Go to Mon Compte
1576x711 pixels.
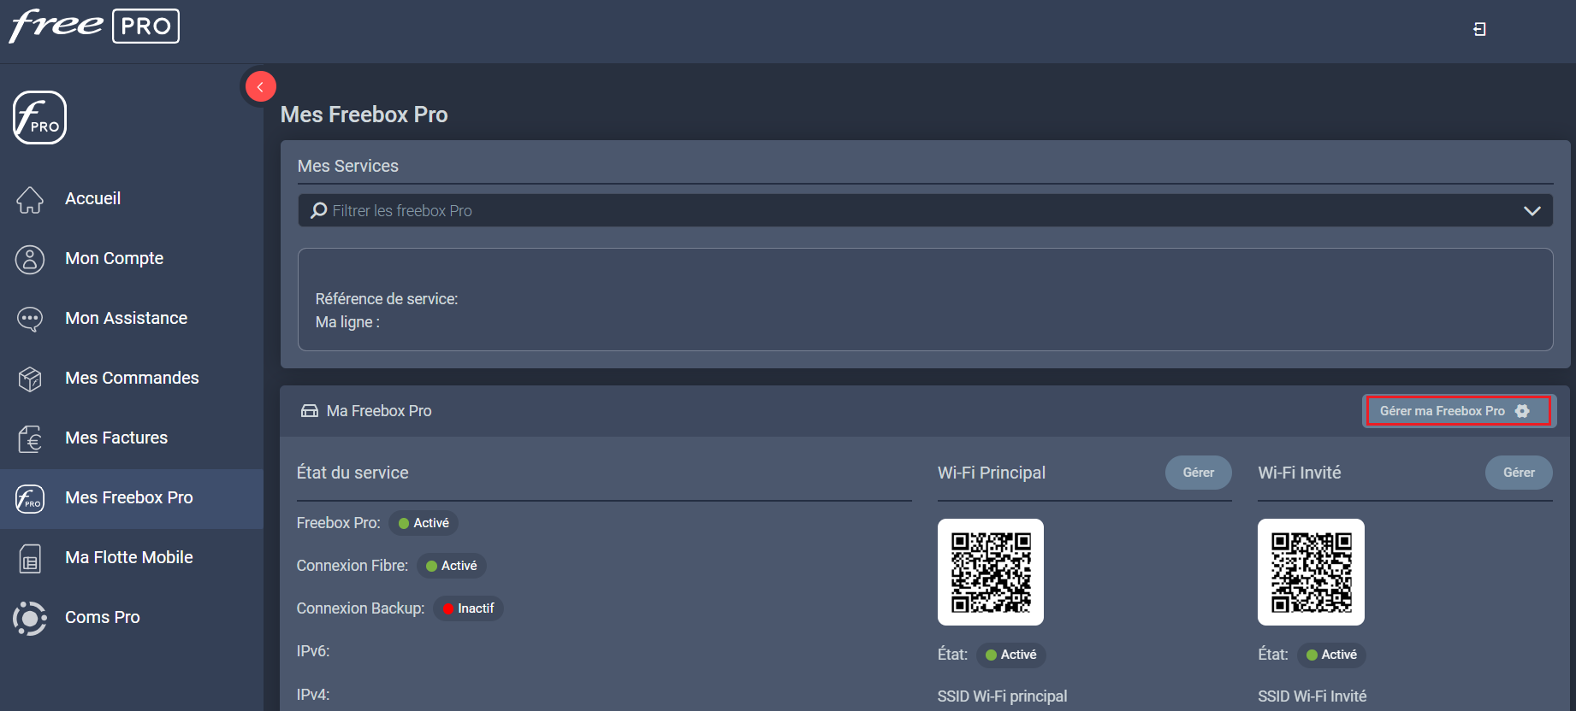132,258
